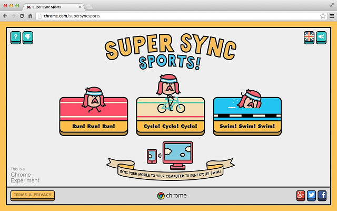Click the mobile phone sync illustration

[152, 156]
